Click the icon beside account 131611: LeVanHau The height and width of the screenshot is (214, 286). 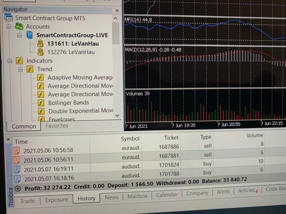(x=41, y=44)
